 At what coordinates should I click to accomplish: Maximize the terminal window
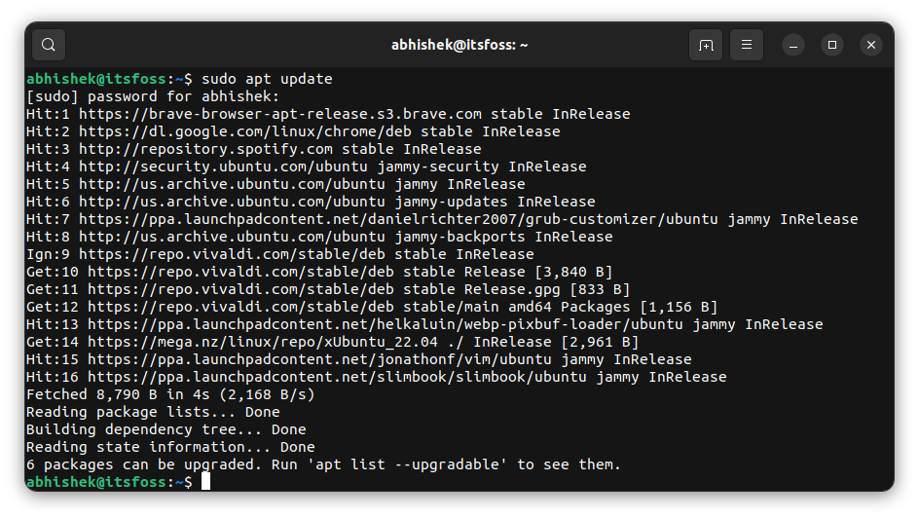pyautogui.click(x=832, y=45)
